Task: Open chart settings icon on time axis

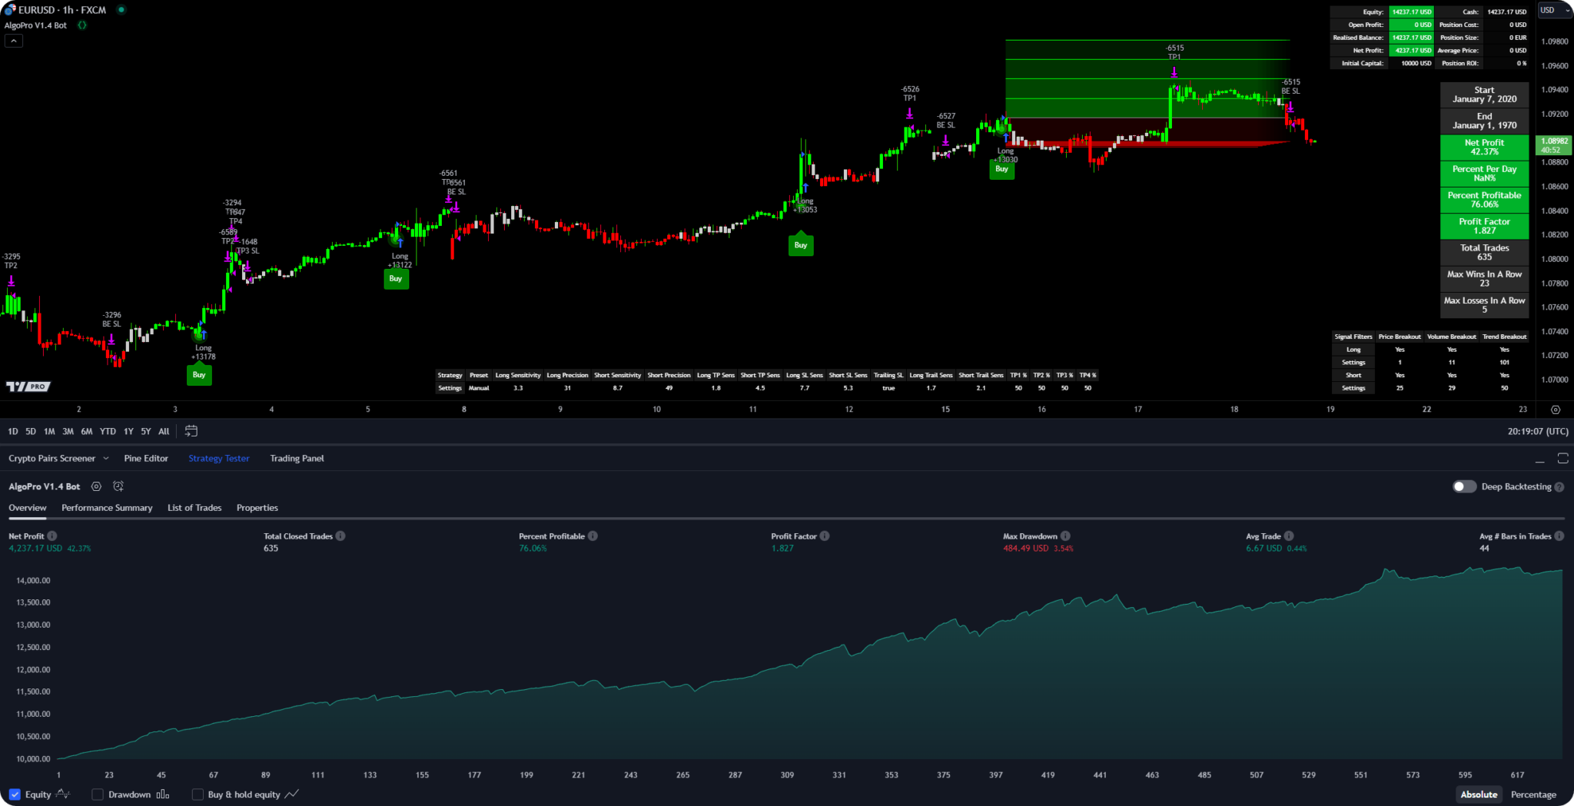Action: 1555,410
